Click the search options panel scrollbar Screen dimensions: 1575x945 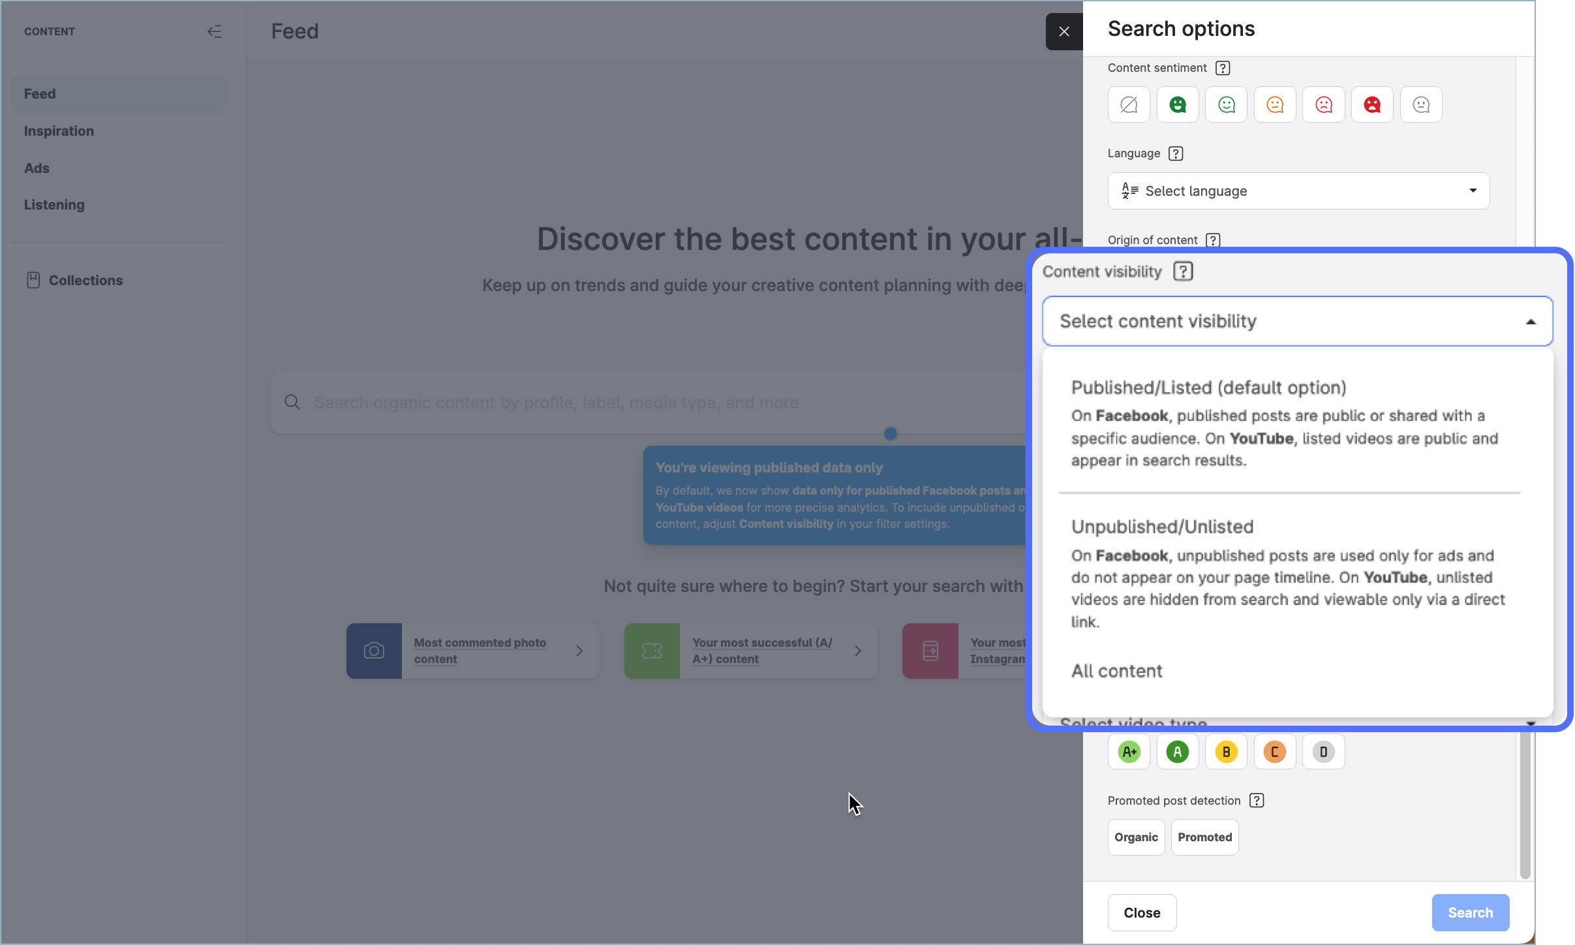(x=1525, y=804)
